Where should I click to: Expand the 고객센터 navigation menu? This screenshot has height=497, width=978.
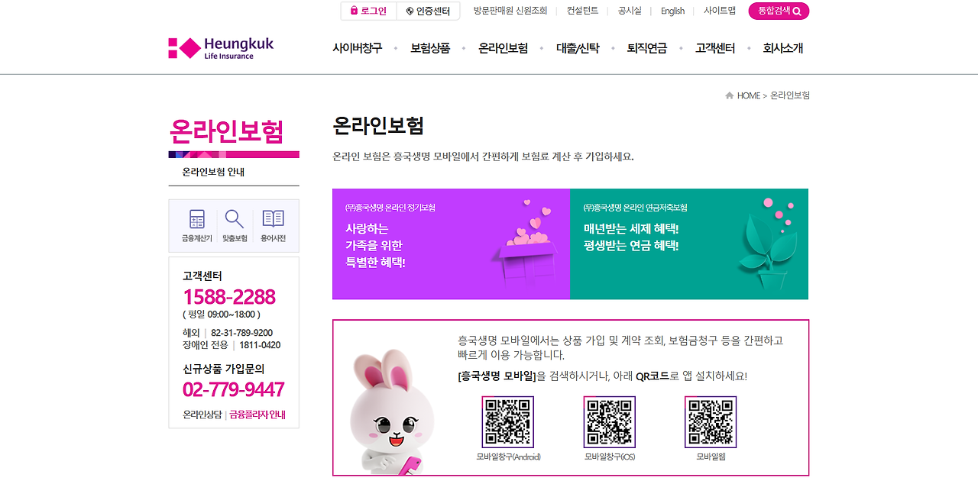point(715,48)
